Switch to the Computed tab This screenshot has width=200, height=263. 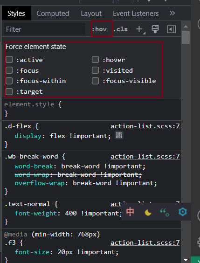(x=53, y=14)
